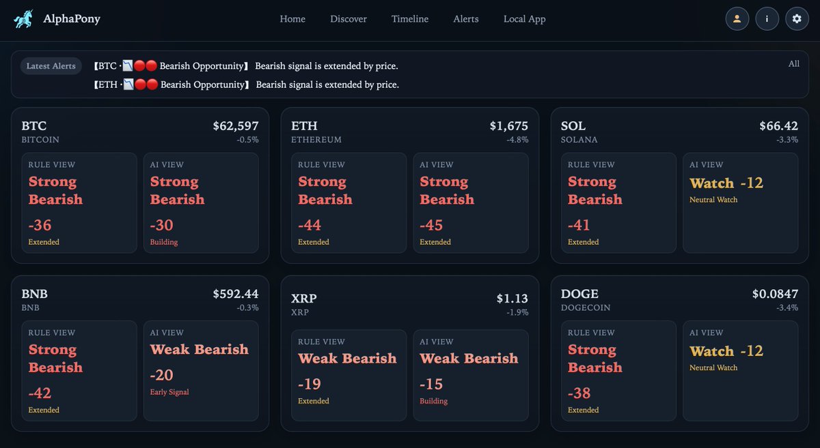Image resolution: width=820 pixels, height=448 pixels.
Task: Click BTC change -0.5%
Action: (x=248, y=140)
